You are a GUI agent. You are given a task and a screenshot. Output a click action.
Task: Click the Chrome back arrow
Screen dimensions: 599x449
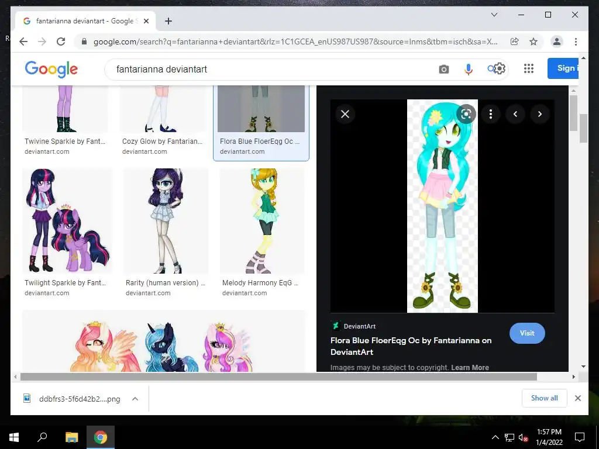point(23,42)
